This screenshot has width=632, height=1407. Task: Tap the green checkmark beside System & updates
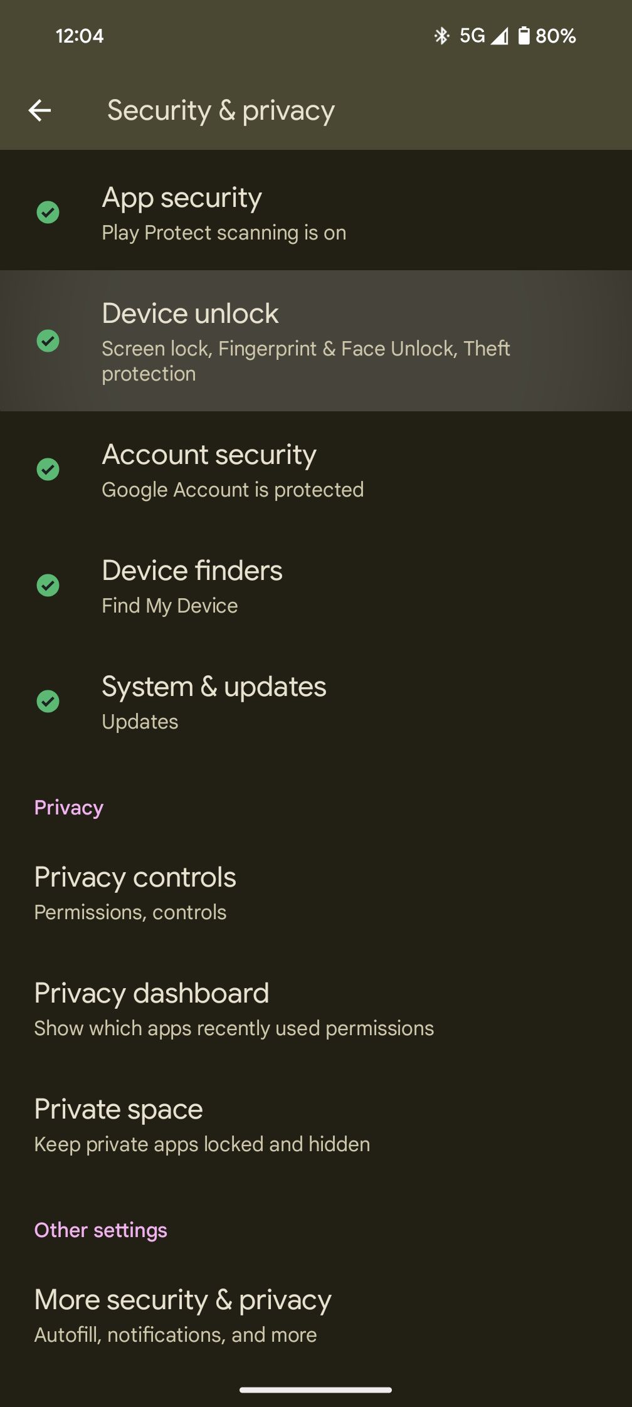click(49, 702)
